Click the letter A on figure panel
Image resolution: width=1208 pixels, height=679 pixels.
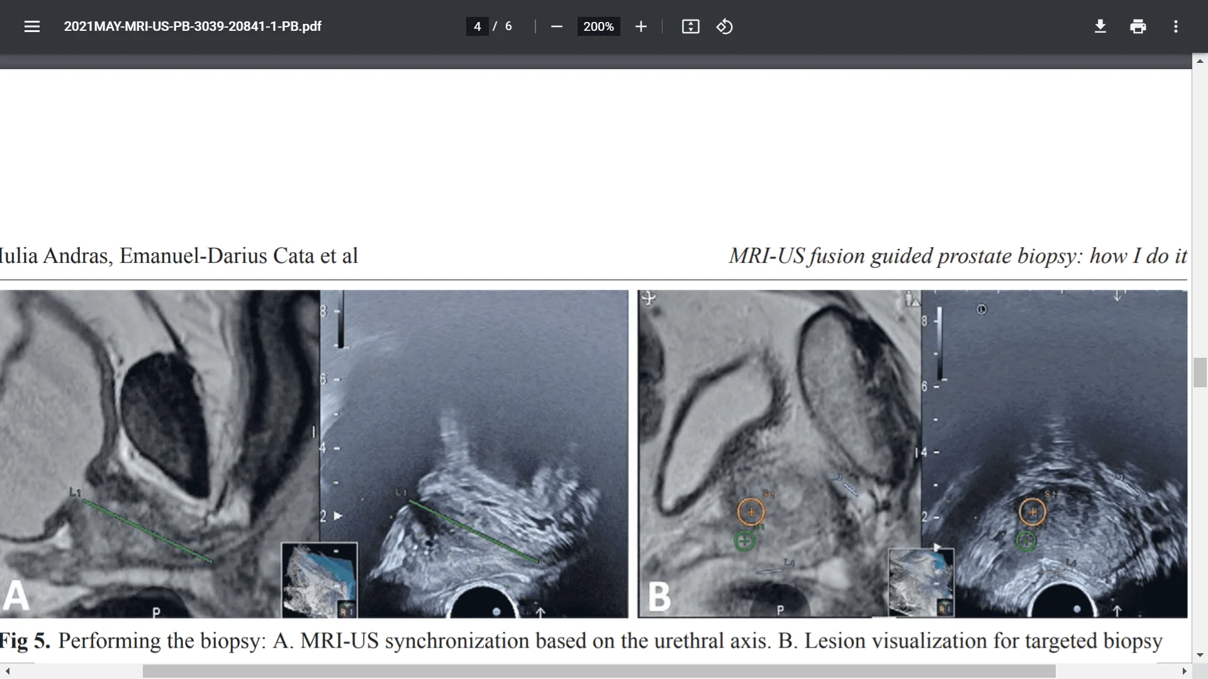point(16,595)
